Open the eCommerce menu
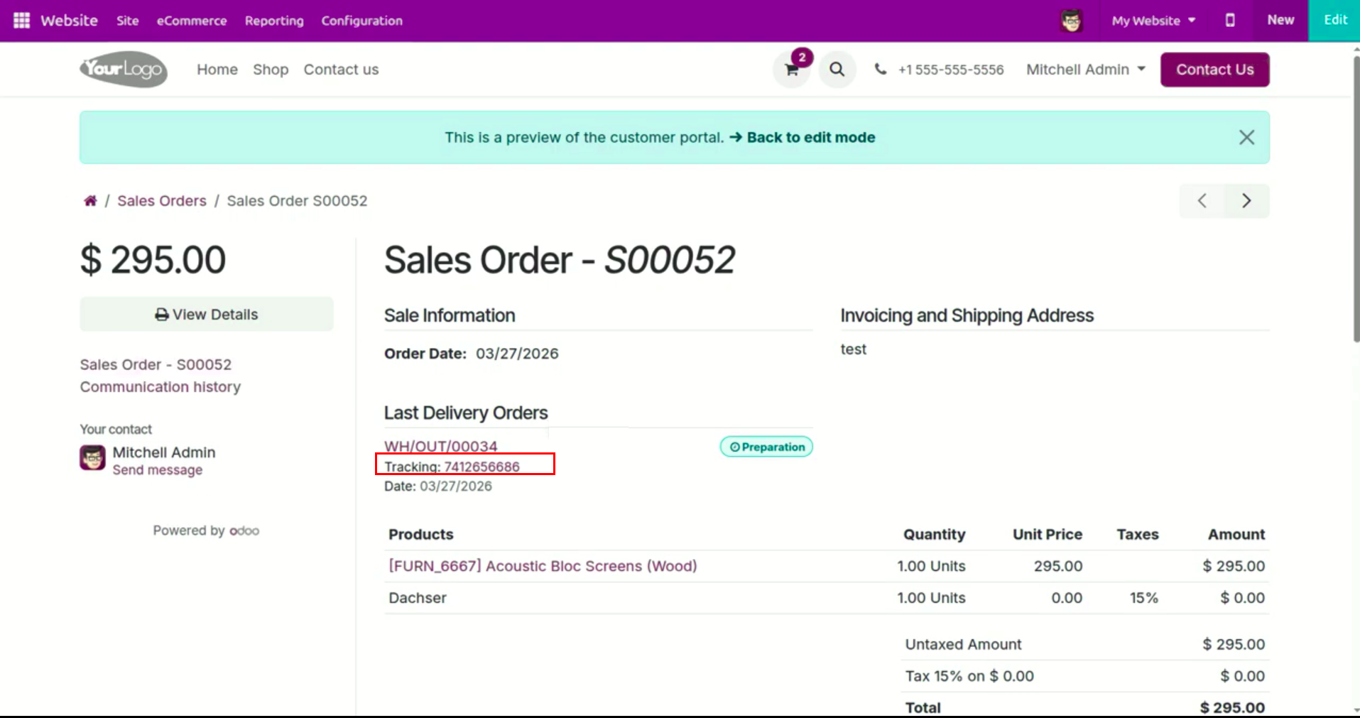 (192, 21)
